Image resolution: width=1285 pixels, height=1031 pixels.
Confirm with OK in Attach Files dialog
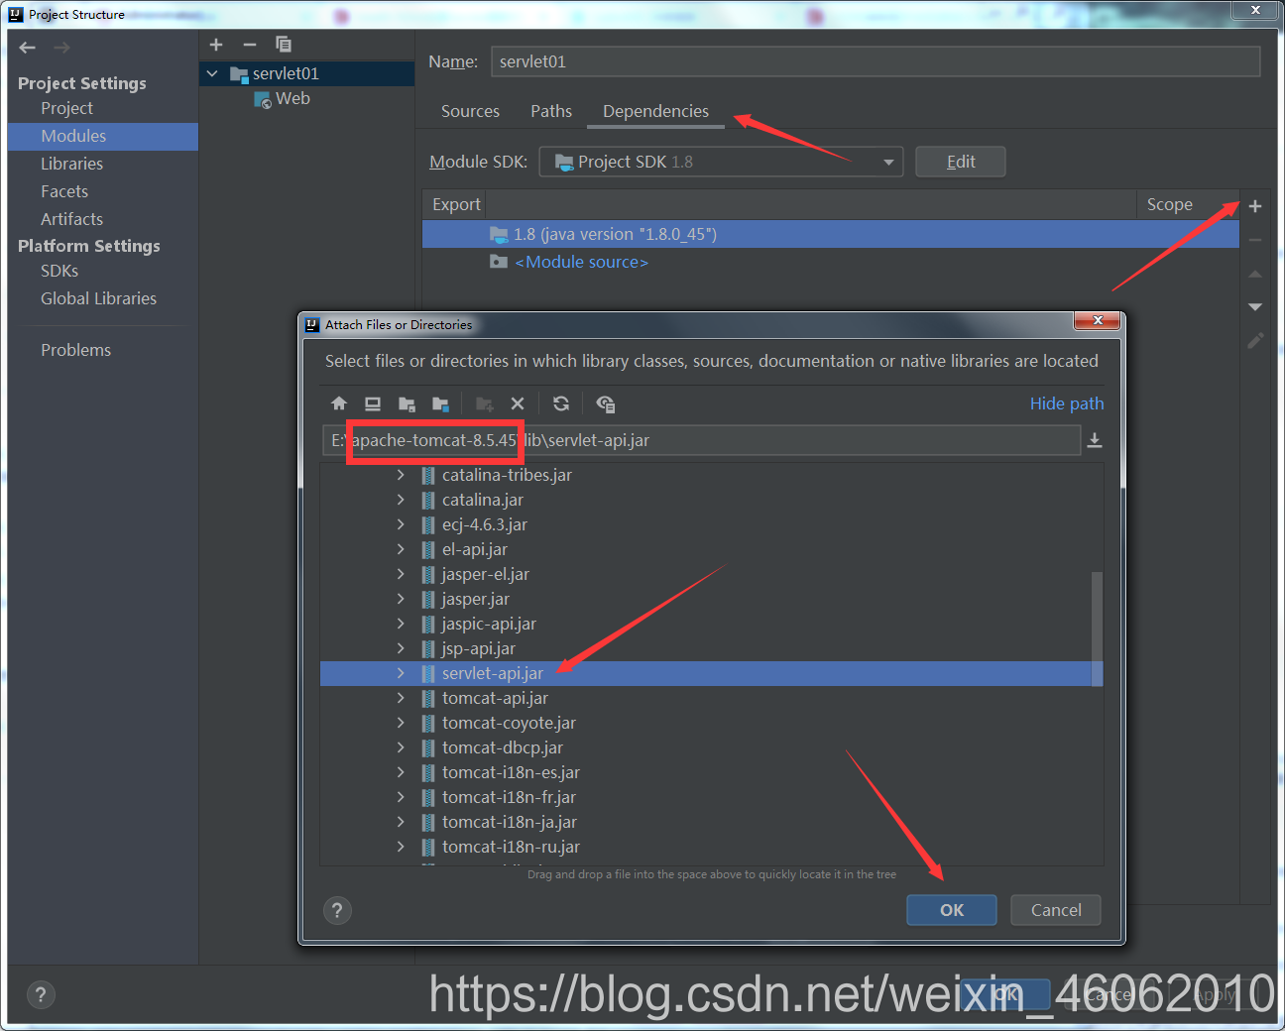[x=952, y=910]
